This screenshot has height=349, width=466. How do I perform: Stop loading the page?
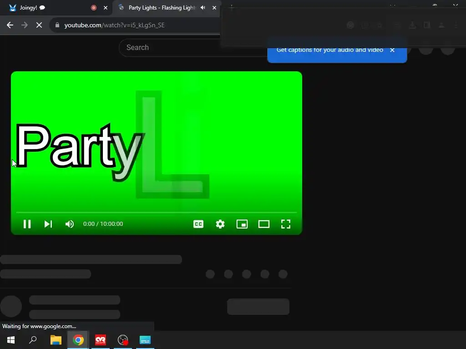[39, 25]
